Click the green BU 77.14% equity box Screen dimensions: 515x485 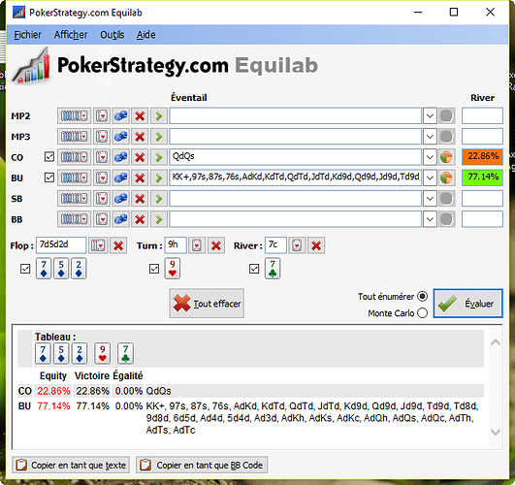point(482,178)
